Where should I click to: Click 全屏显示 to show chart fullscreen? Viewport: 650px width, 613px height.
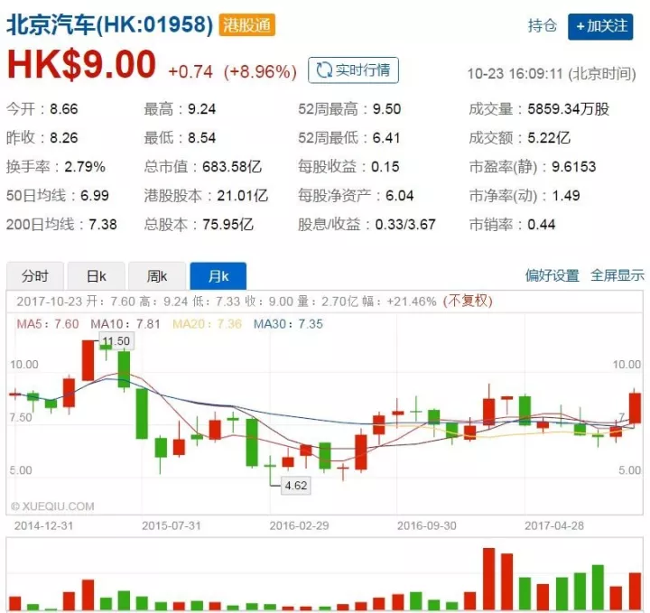[617, 275]
